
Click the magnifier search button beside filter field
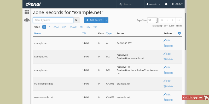click(77, 20)
